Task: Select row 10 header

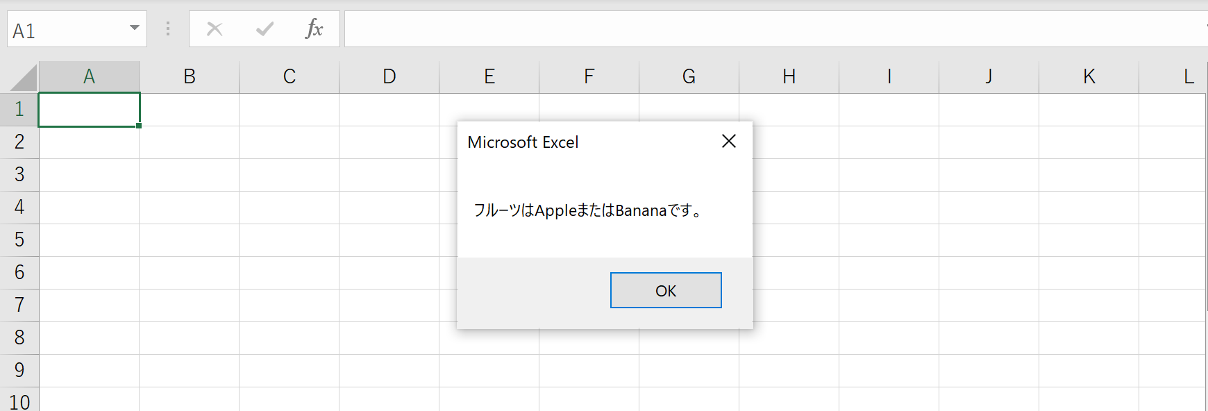Action: pos(19,400)
